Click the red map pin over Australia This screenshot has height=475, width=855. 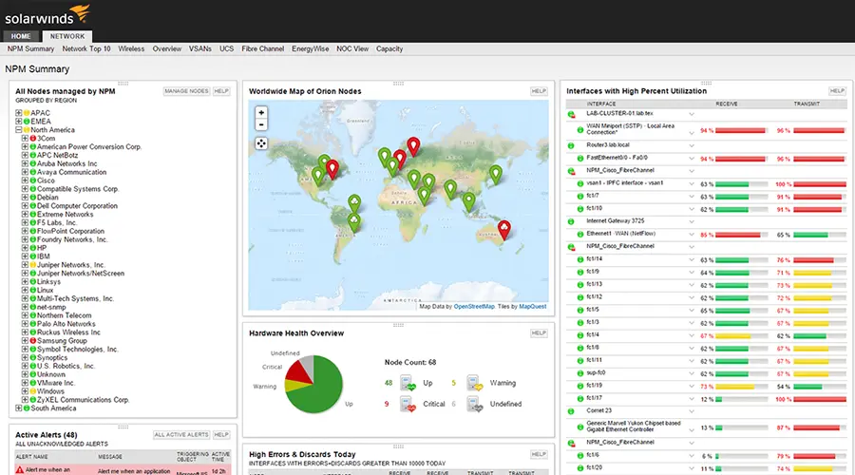[x=504, y=229]
